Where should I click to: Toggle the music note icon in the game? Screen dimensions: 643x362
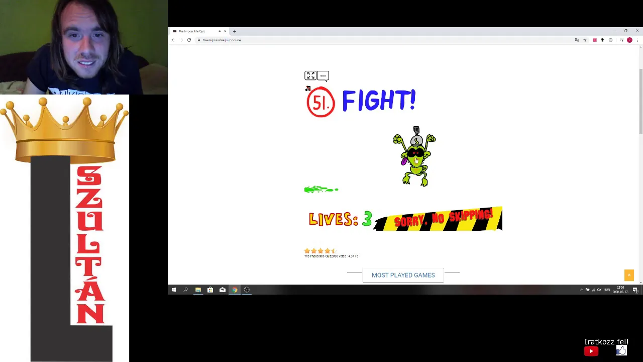click(308, 88)
